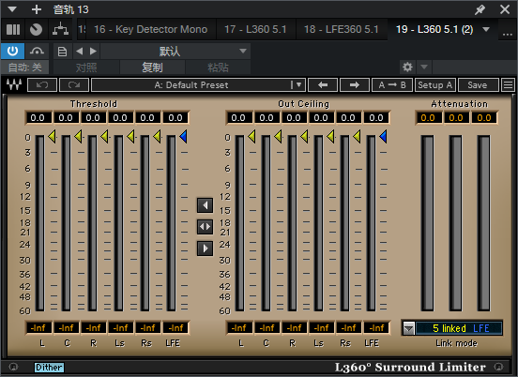Image resolution: width=518 pixels, height=377 pixels.
Task: Open the Link mode dropdown arrow
Action: 408,328
